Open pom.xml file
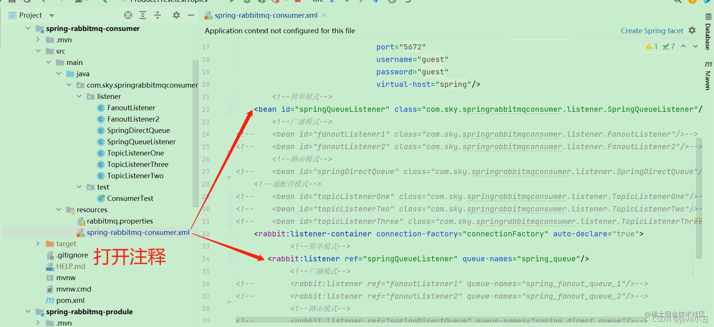This screenshot has width=714, height=327. (x=70, y=300)
